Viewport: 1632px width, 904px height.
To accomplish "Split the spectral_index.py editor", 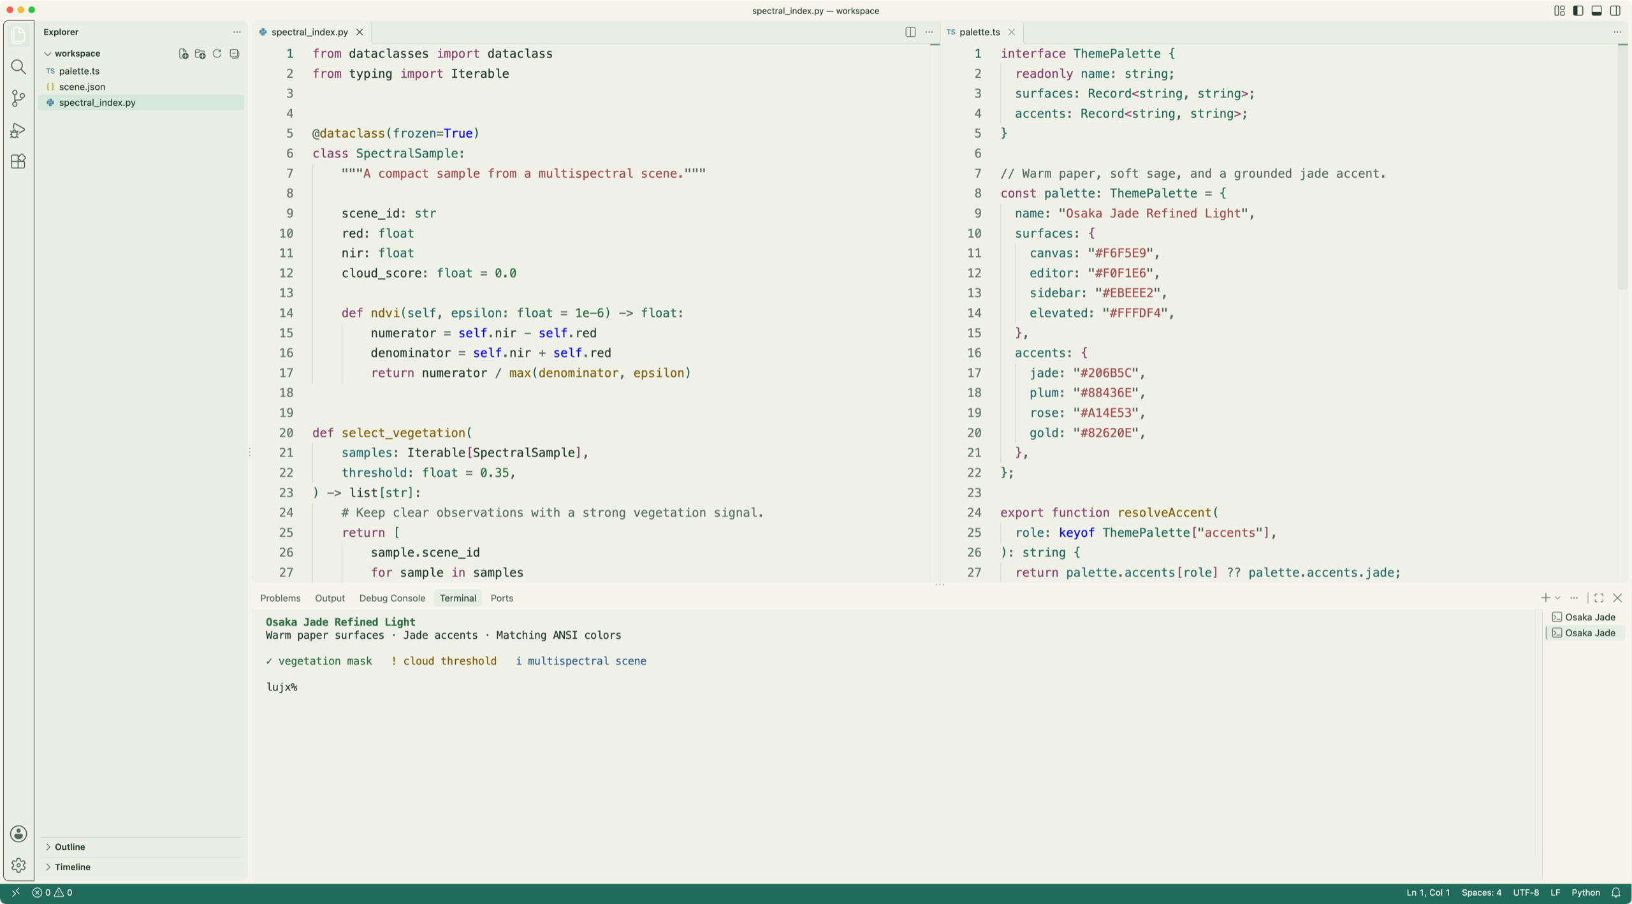I will [x=910, y=32].
